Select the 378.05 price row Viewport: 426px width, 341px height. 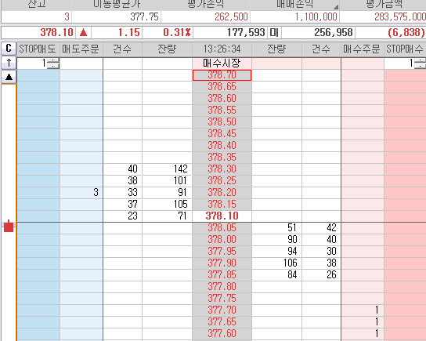[x=222, y=228]
